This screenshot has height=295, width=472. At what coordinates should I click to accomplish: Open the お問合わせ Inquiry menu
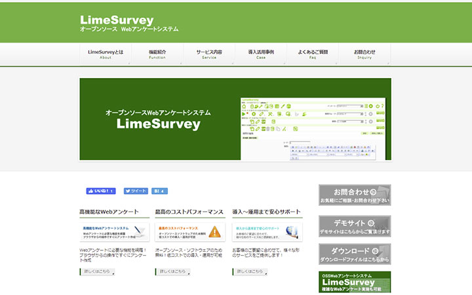coord(364,54)
